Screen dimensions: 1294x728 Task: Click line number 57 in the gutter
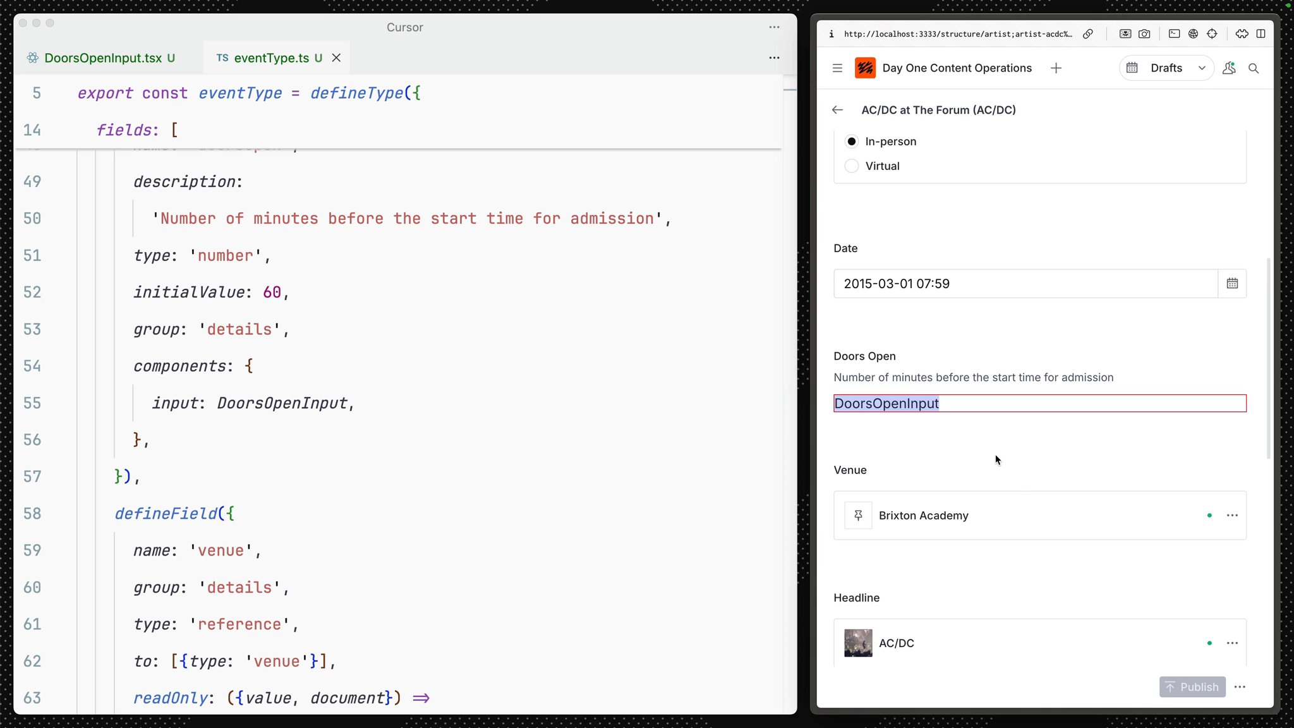(x=32, y=477)
